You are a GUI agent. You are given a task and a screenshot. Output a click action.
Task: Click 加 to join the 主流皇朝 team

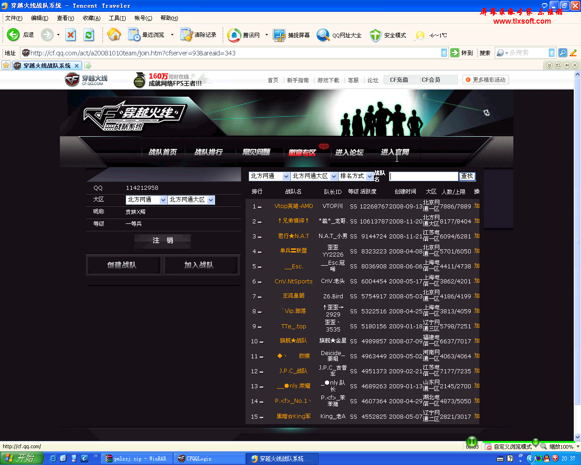[477, 296]
